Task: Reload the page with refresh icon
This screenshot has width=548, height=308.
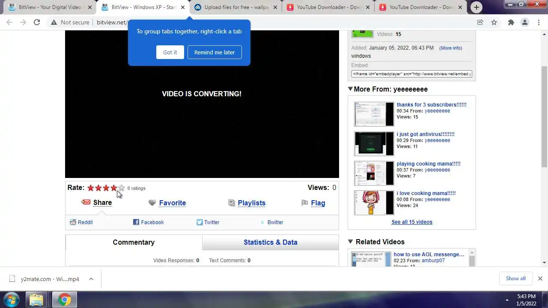Action: click(37, 22)
